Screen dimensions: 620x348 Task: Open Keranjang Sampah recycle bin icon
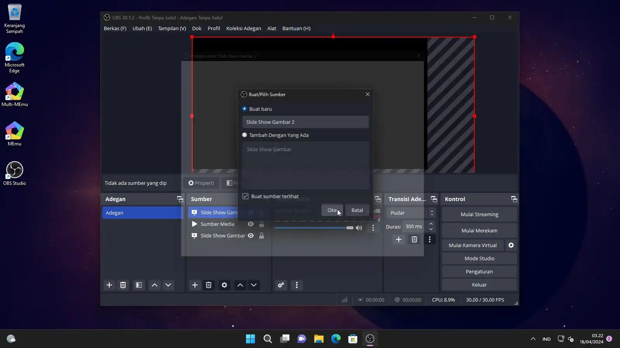15,19
